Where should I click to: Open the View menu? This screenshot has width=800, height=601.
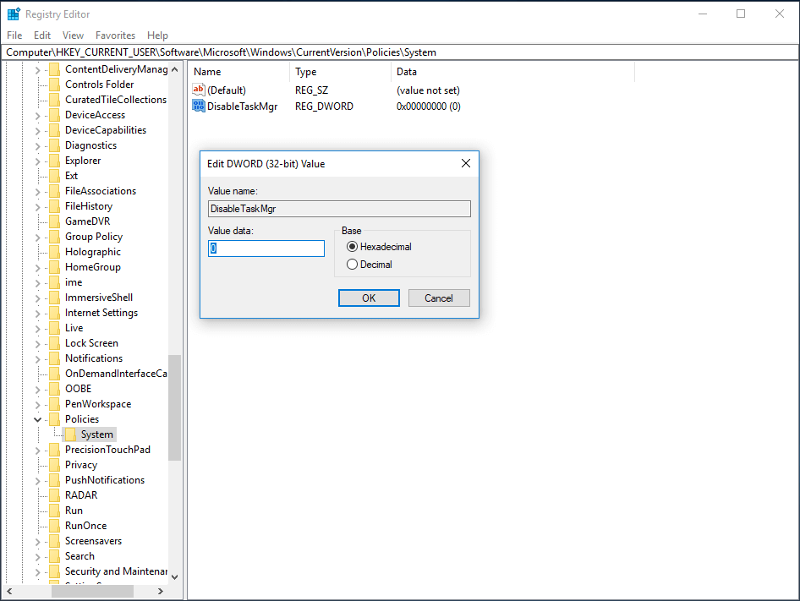(x=72, y=35)
